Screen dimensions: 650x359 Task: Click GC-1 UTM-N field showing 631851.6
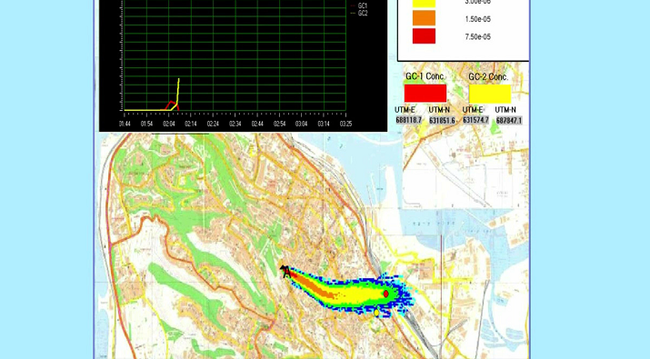442,121
